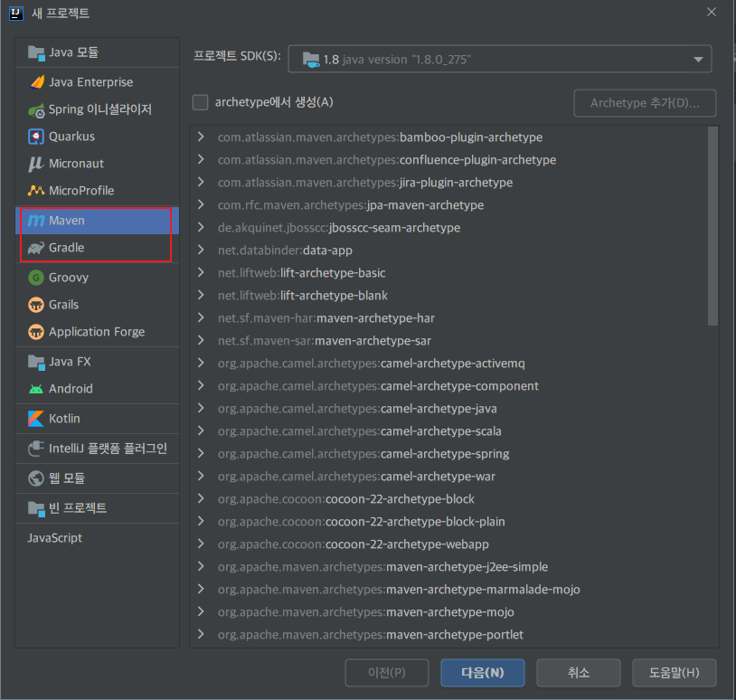The width and height of the screenshot is (736, 700).
Task: Expand lift-archetype-basic node
Action: click(x=201, y=272)
